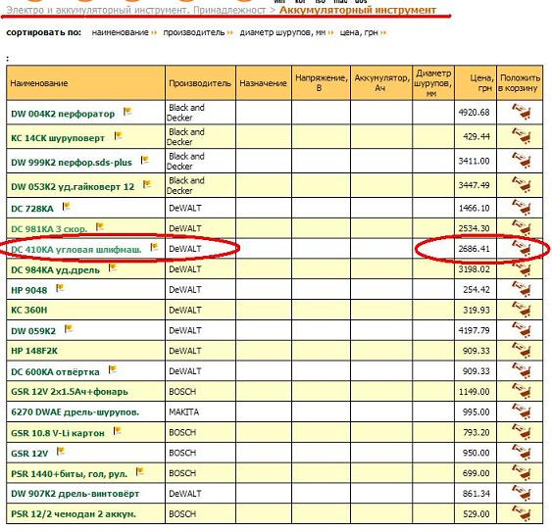Viewport: 552px width, 532px height.
Task: Open product DW 059K2
Action: click(33, 331)
